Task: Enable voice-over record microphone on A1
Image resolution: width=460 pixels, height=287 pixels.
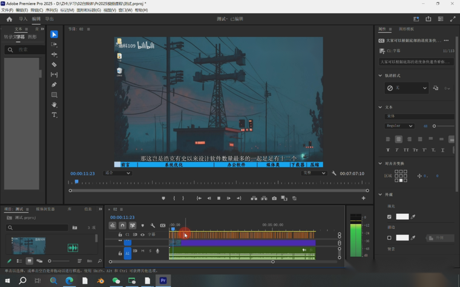Action: pos(157,251)
